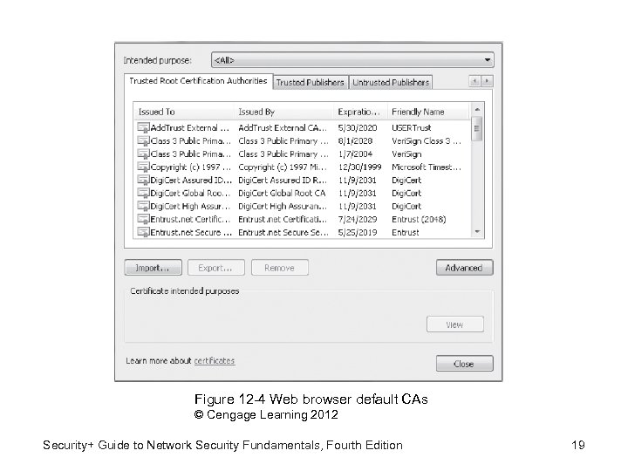Viewport: 628px width, 471px height.
Task: Click the 1/7/2004 expiration date cell
Action: point(355,154)
